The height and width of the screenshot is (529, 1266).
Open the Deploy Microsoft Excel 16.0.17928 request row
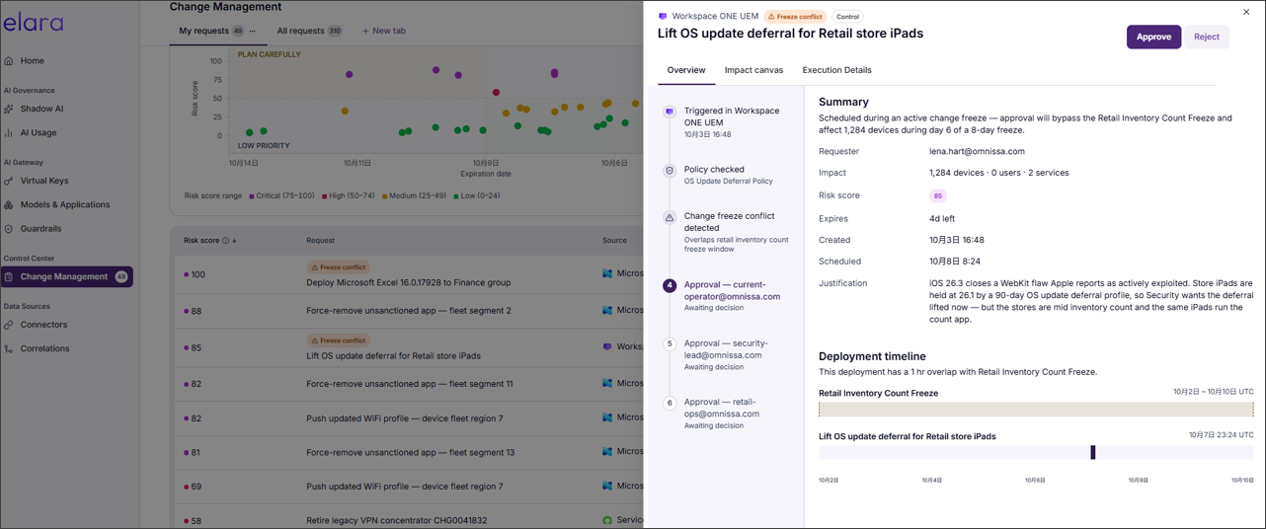pos(409,274)
